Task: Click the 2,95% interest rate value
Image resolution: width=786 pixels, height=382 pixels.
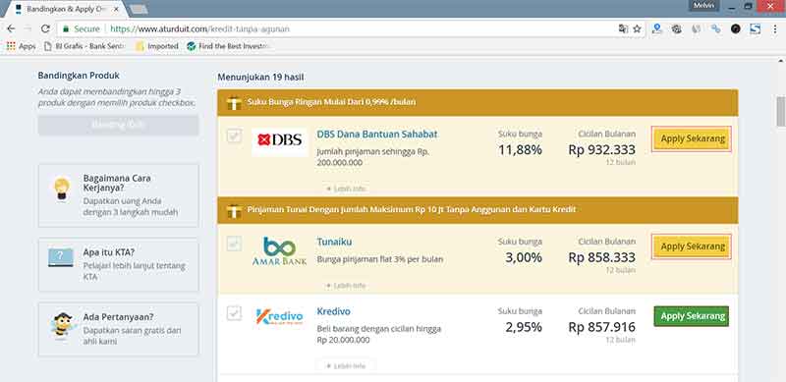Action: [x=524, y=327]
